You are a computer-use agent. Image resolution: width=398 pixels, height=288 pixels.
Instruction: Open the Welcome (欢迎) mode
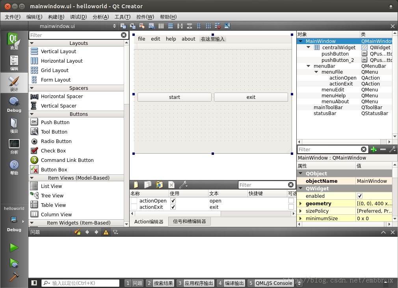click(x=14, y=41)
